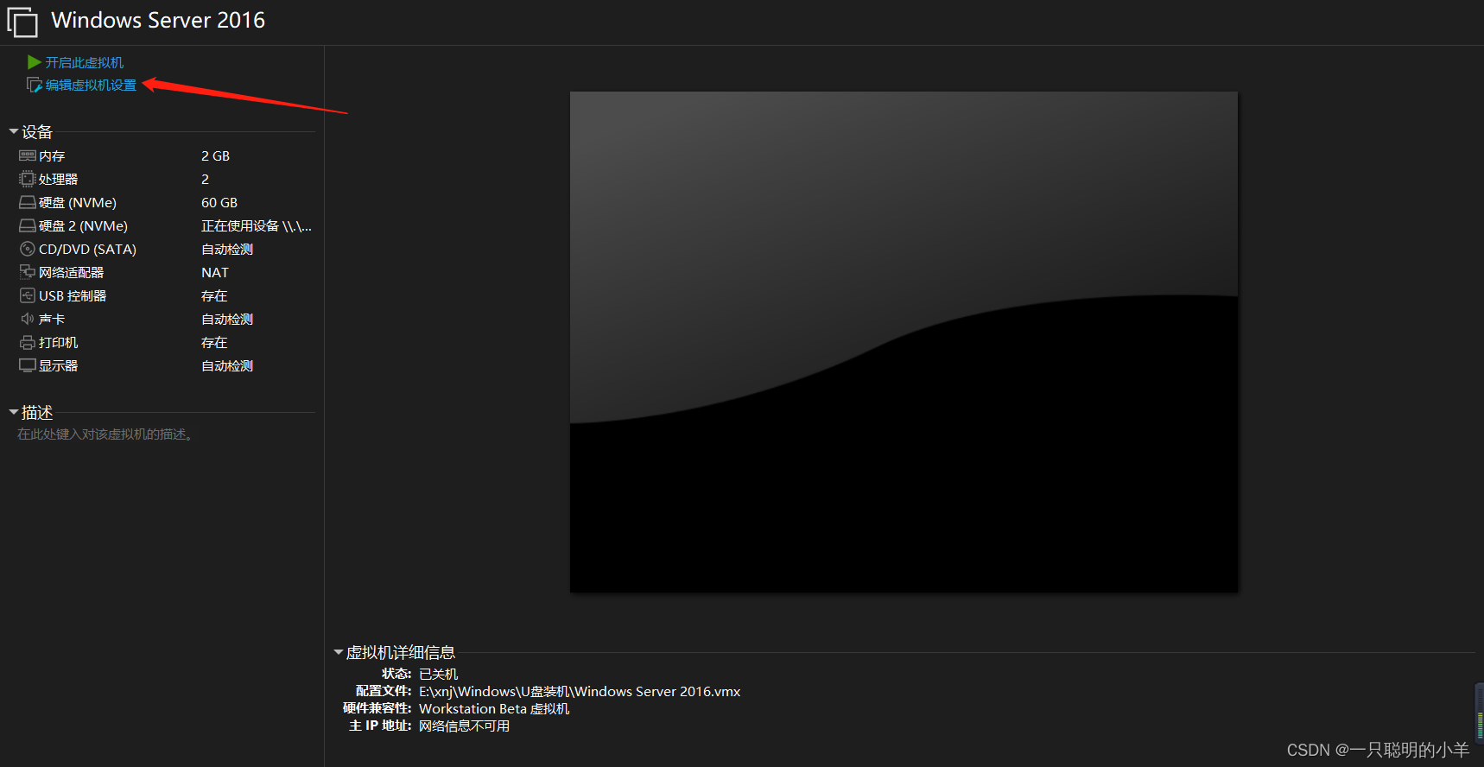
Task: Click the 网络适配器 device label
Action: 72,272
